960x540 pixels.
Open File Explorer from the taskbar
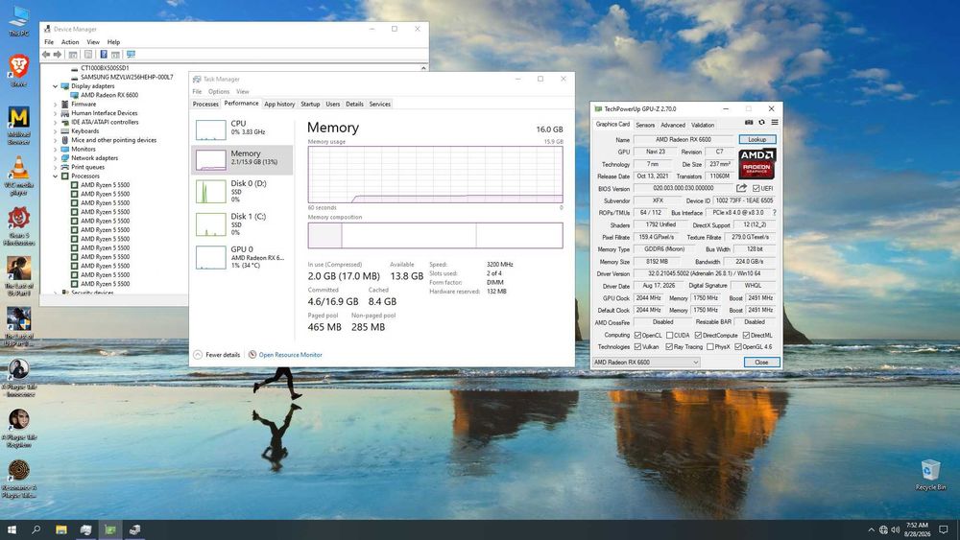[x=61, y=529]
